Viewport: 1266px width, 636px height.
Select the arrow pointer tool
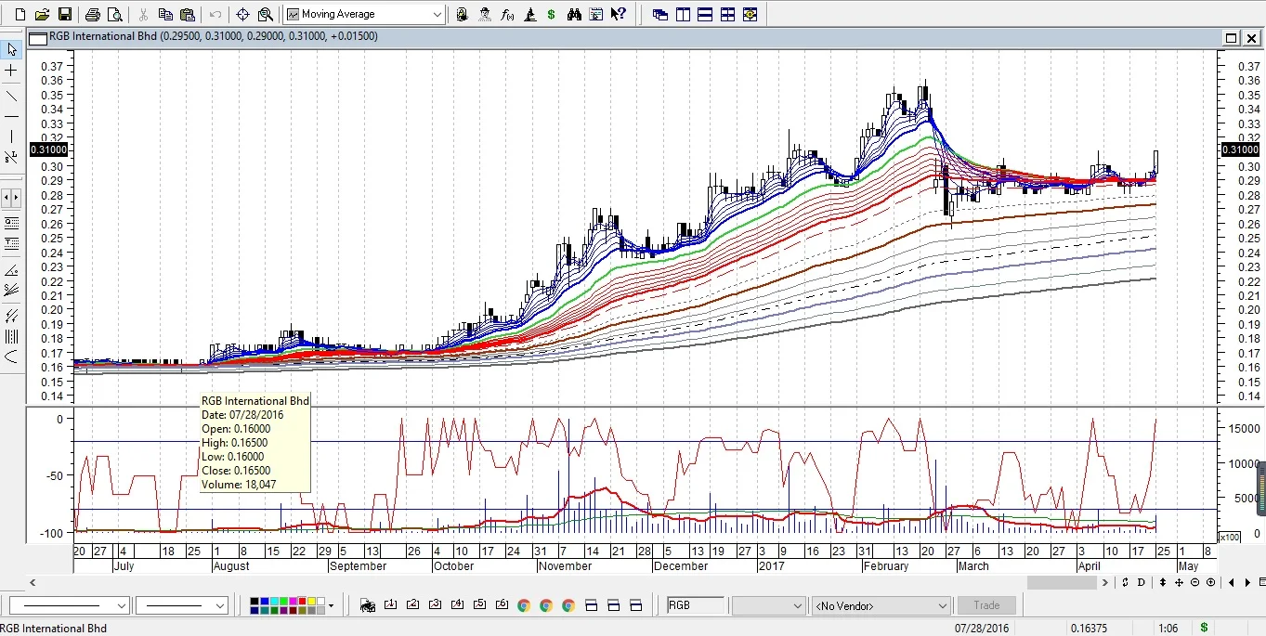tap(12, 49)
